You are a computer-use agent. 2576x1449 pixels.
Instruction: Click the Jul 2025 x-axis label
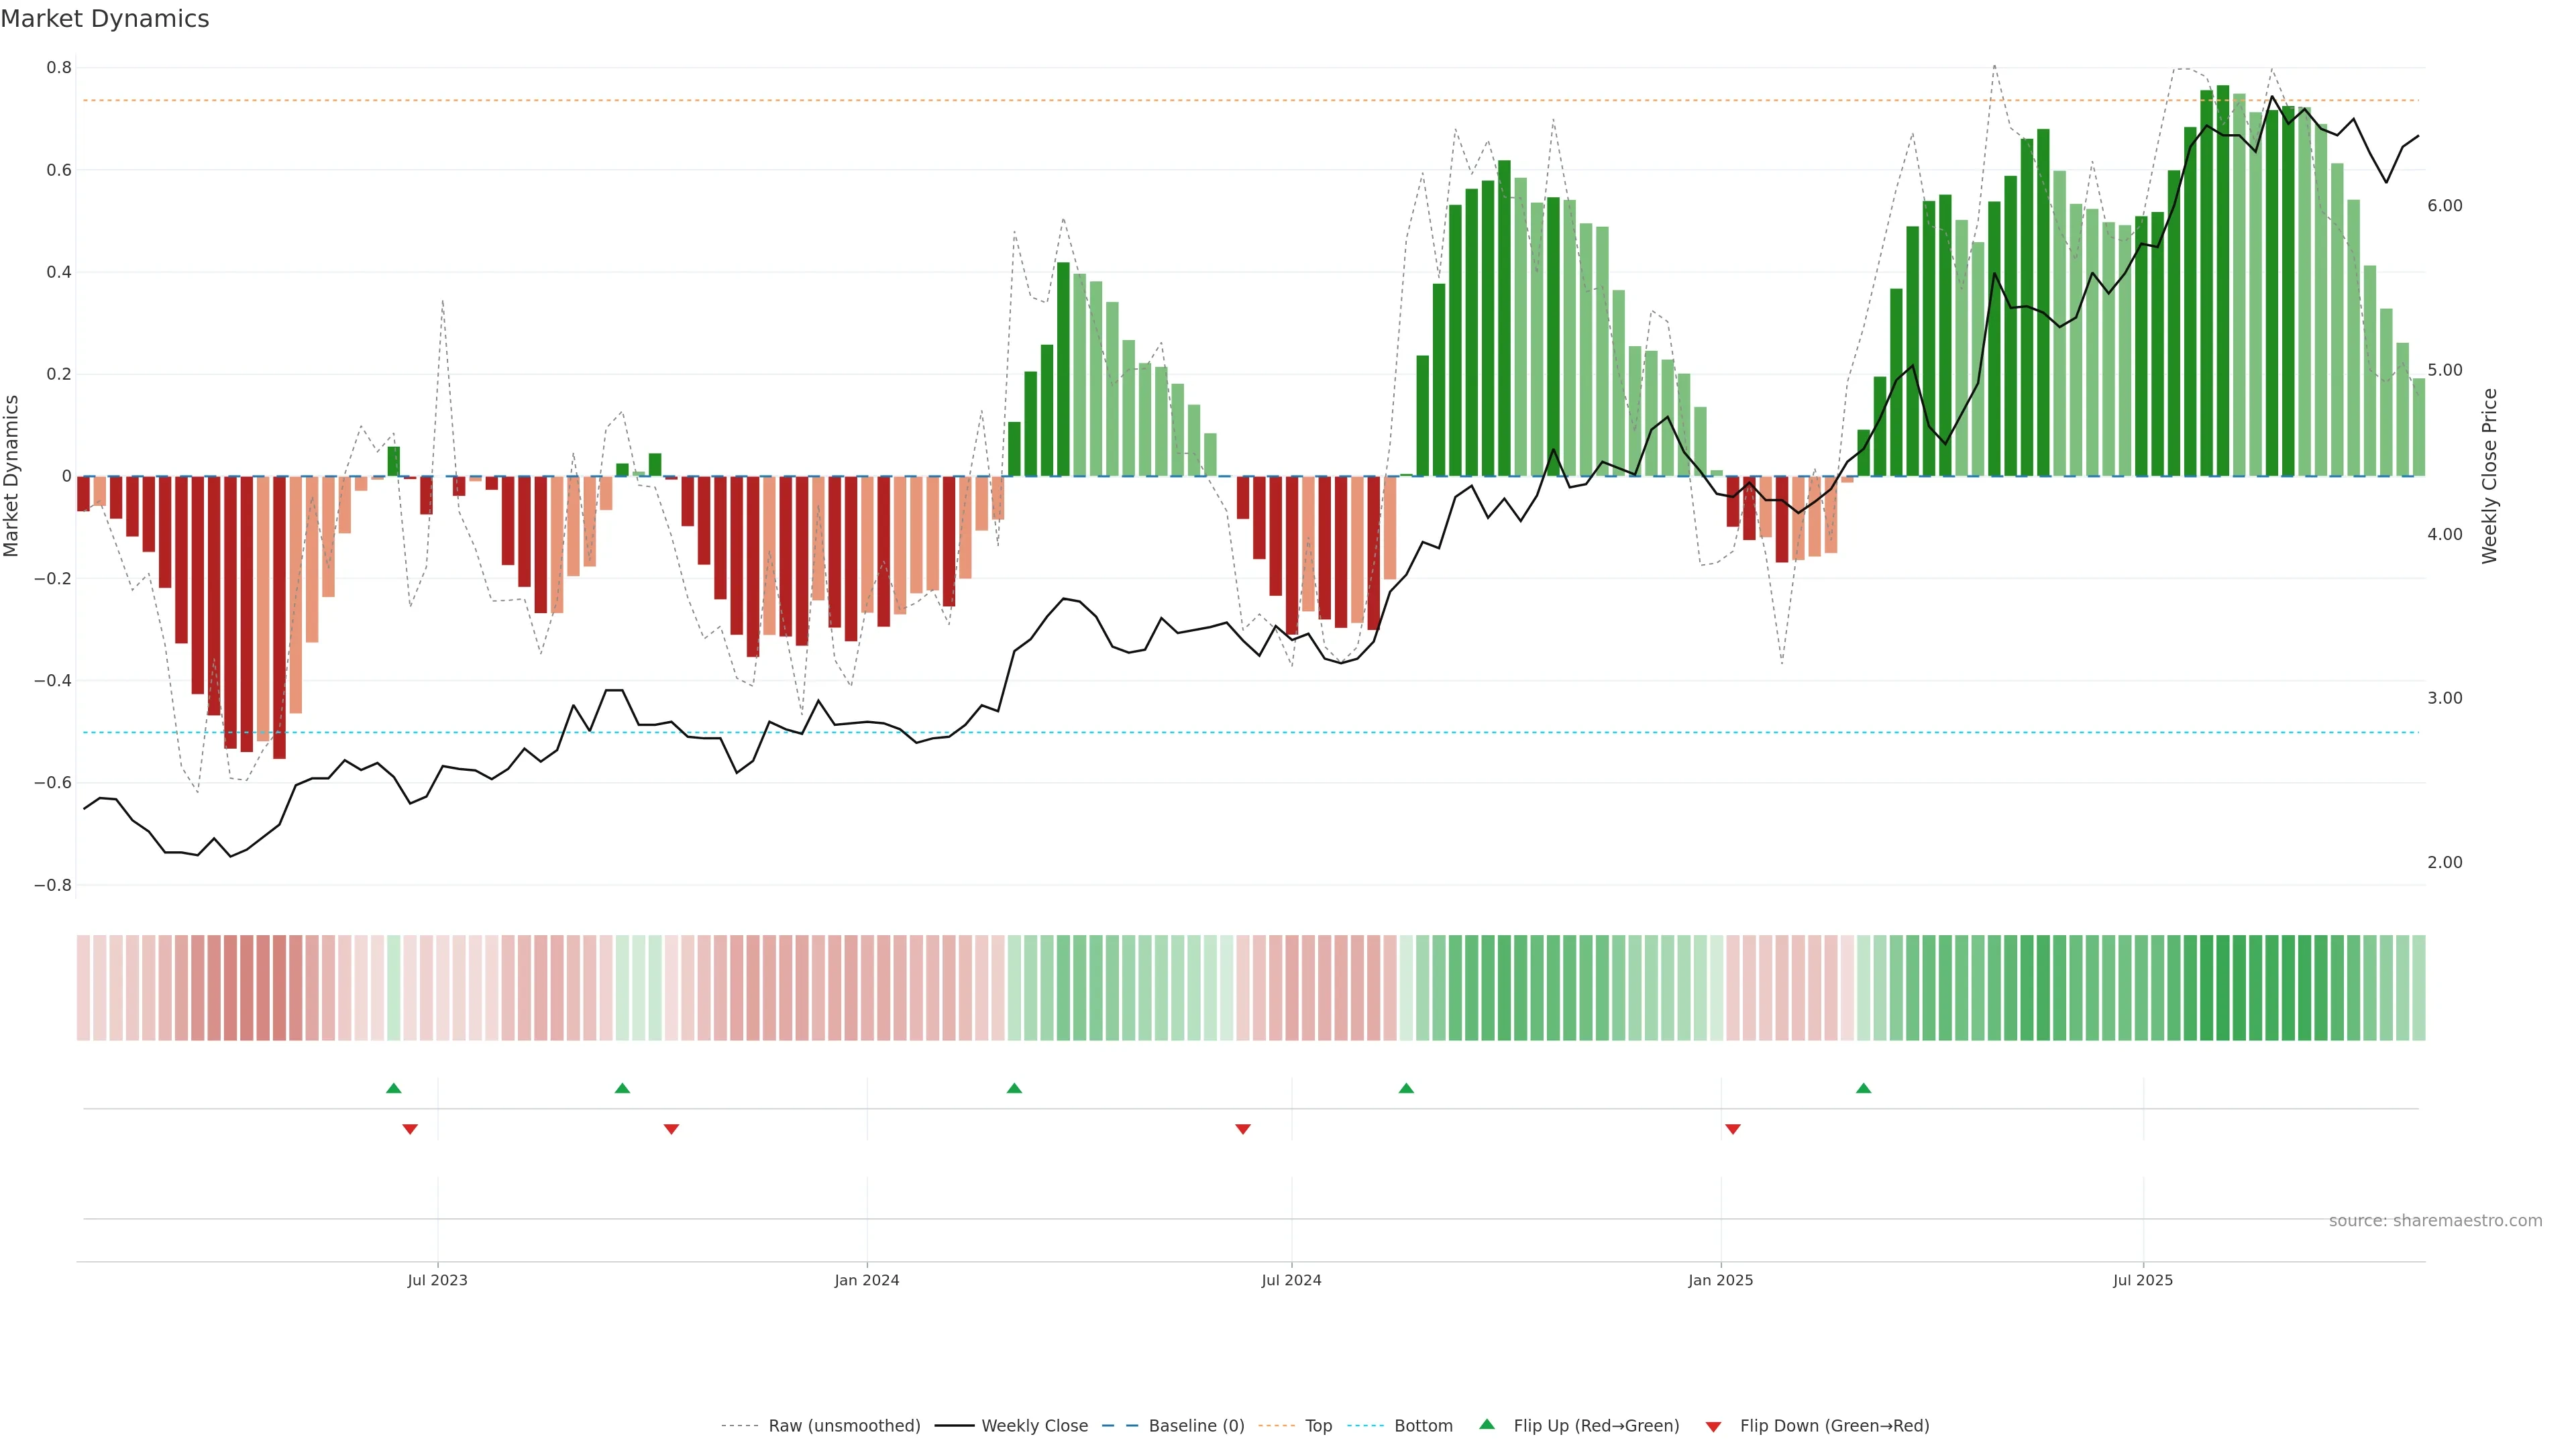pyautogui.click(x=2143, y=1280)
